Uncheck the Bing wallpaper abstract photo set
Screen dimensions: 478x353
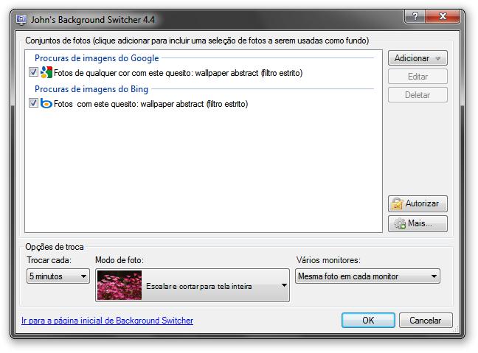click(x=33, y=103)
